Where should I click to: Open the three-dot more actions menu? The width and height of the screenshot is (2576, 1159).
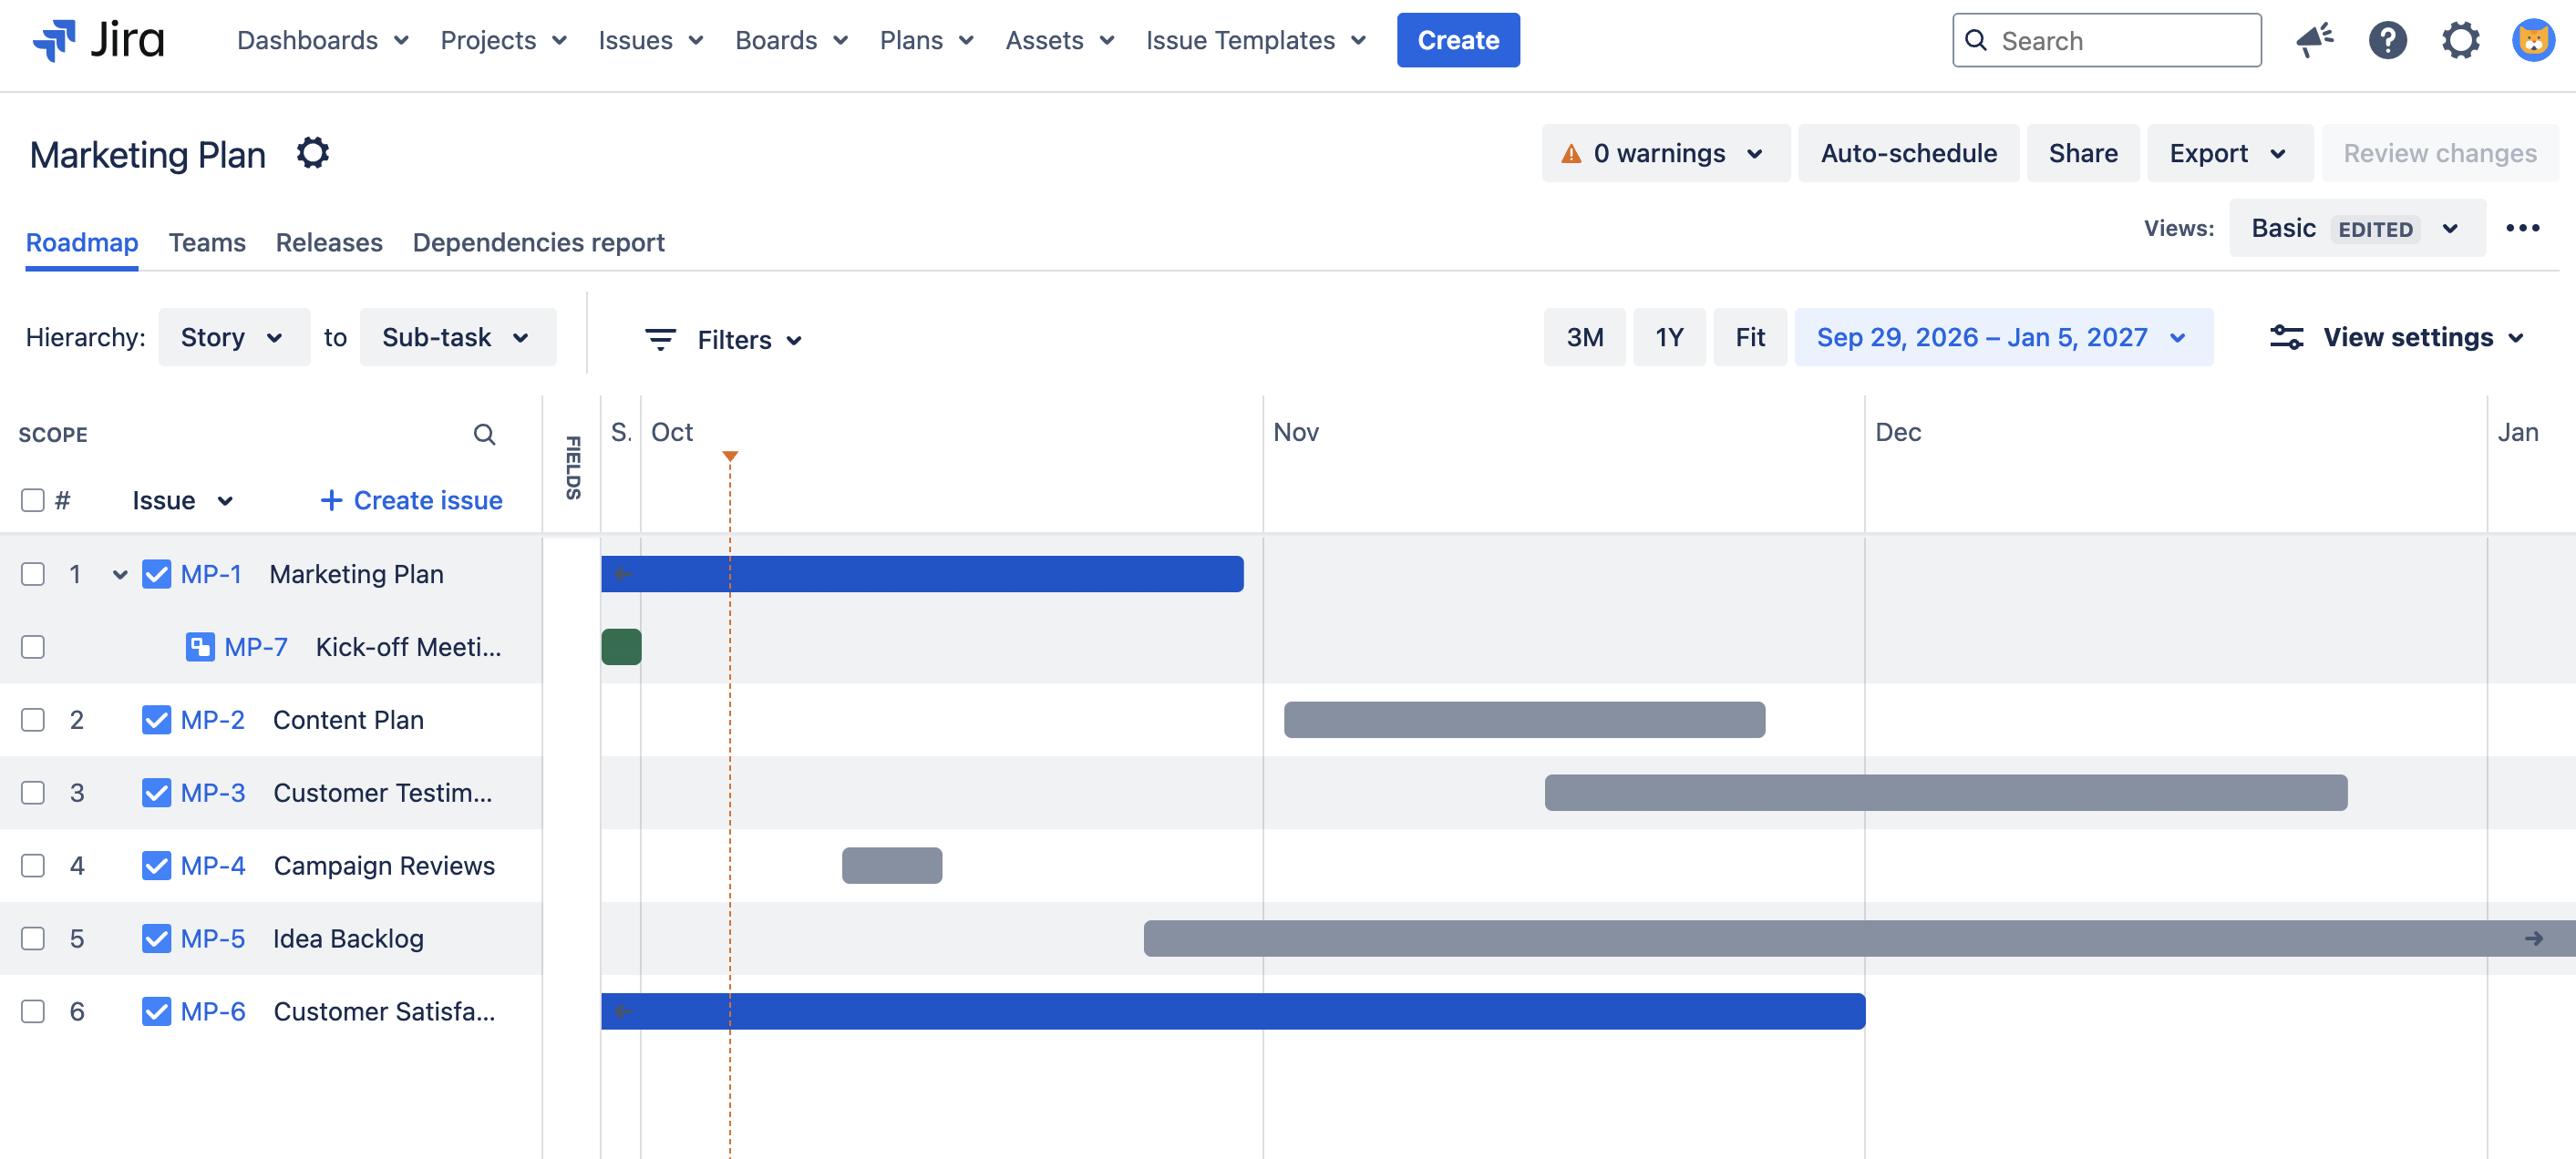pos(2522,228)
